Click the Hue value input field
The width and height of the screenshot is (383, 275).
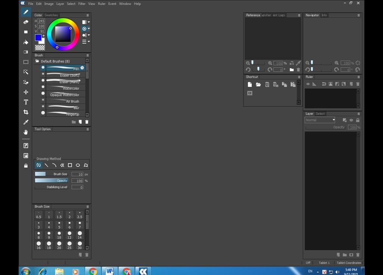click(x=41, y=21)
